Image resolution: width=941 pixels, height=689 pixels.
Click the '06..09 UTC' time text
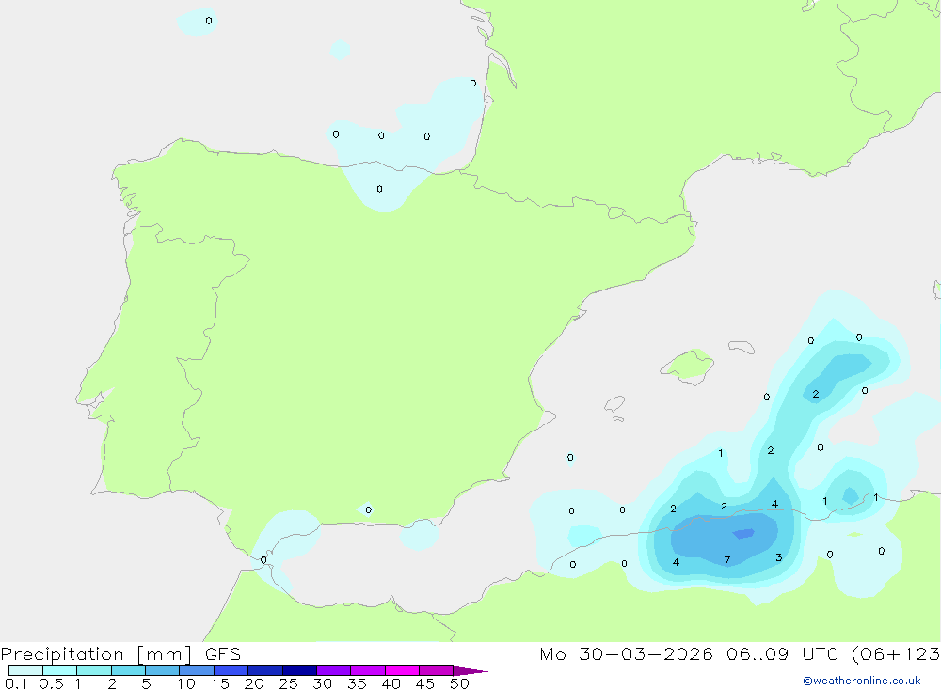point(782,654)
